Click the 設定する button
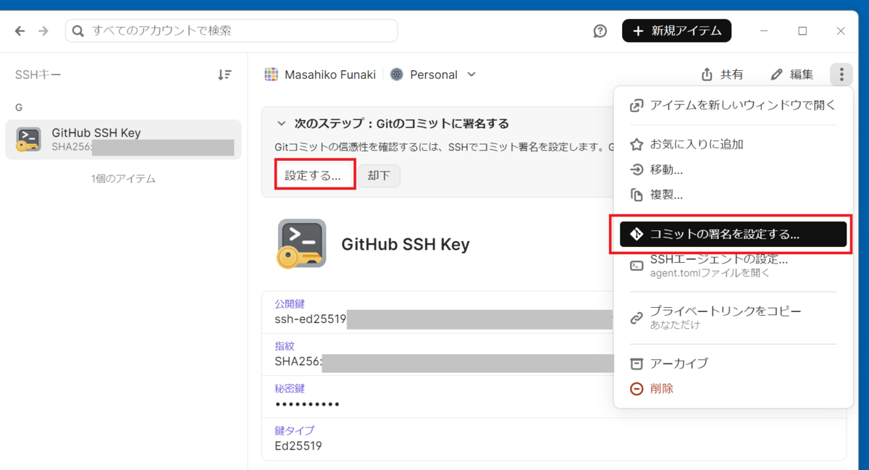 click(314, 175)
